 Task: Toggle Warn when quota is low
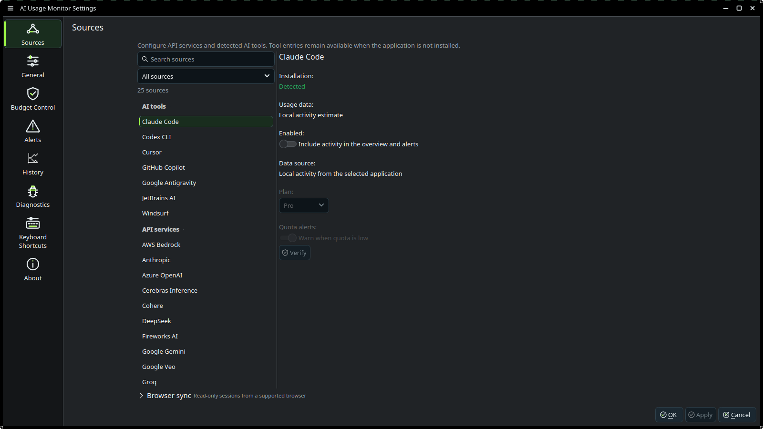(288, 238)
